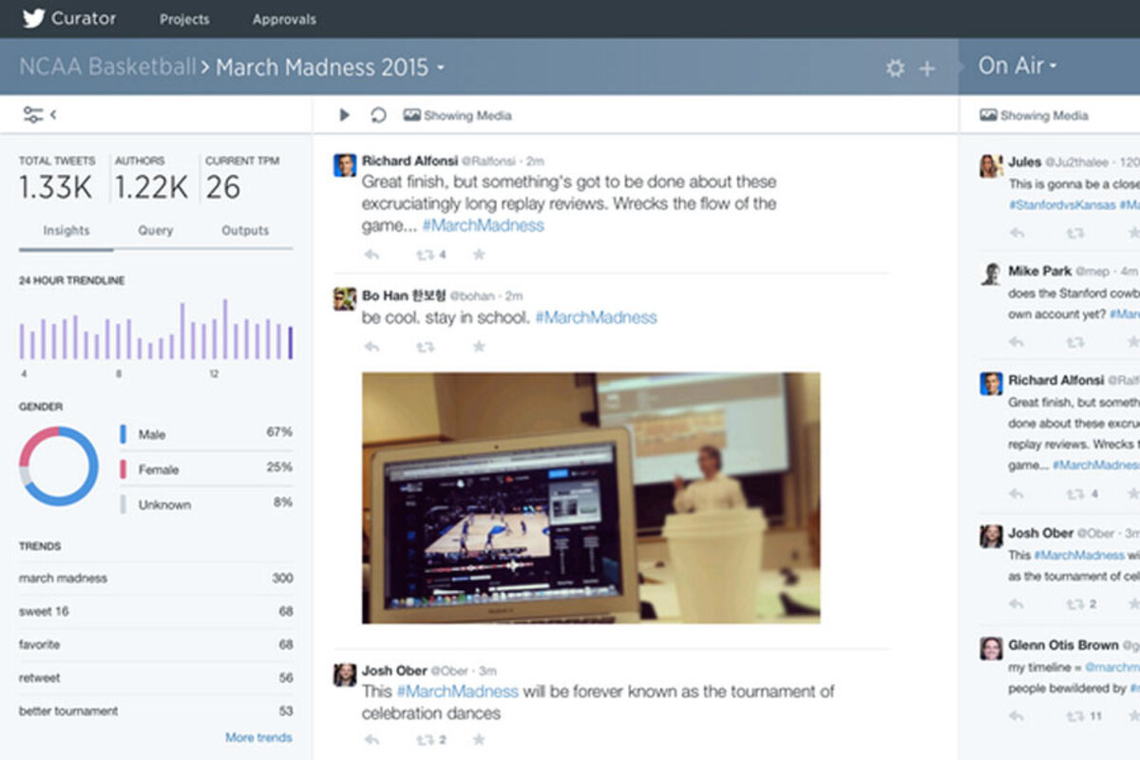
Task: Favorite Josh Ober's center tweet
Action: [479, 739]
